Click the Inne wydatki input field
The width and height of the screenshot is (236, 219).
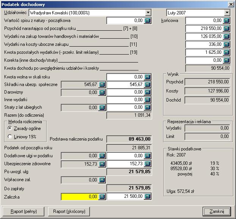pos(125,100)
